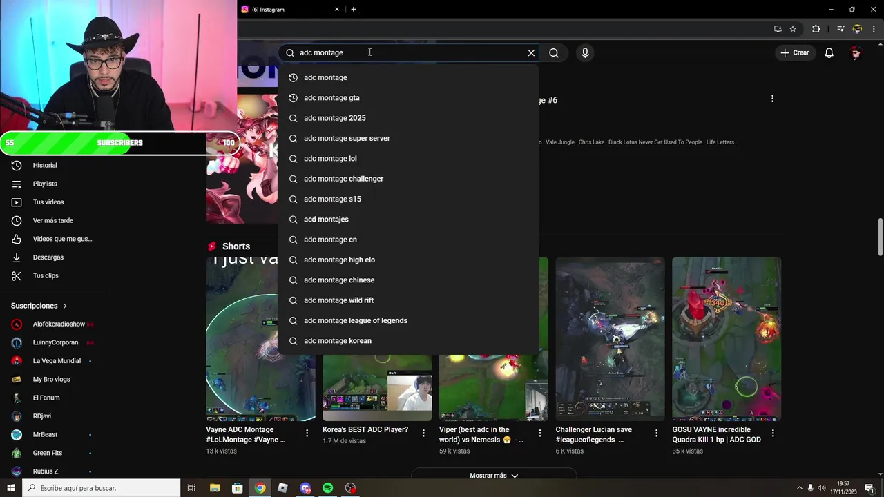The width and height of the screenshot is (884, 497).
Task: Open Roblox from the taskbar
Action: 282,488
